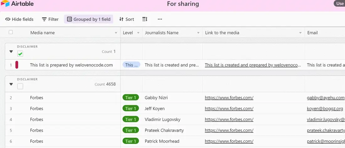Click the prateek.chakravarty email link
Viewport: 345px width, 148px height.
(326, 130)
